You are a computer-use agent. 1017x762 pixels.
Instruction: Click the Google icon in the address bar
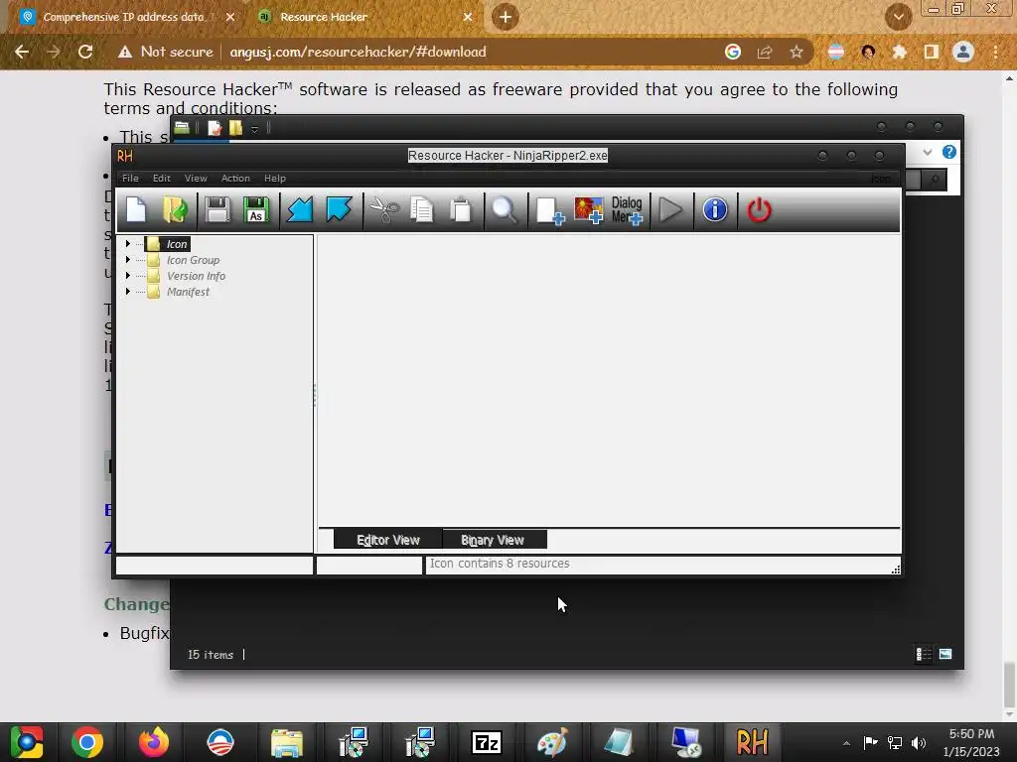click(733, 52)
